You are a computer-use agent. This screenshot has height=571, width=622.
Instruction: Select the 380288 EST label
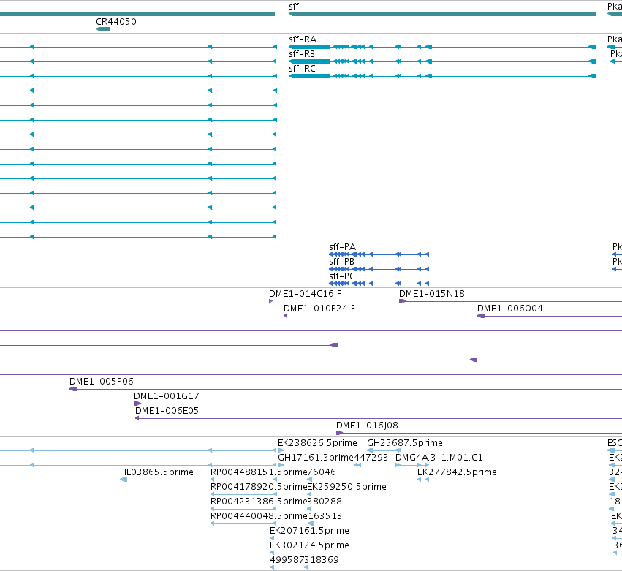click(x=325, y=502)
